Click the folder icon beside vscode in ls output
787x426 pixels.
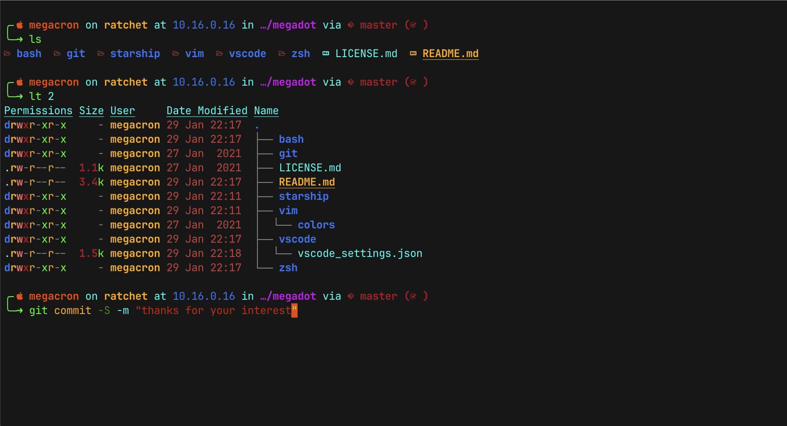pos(219,54)
